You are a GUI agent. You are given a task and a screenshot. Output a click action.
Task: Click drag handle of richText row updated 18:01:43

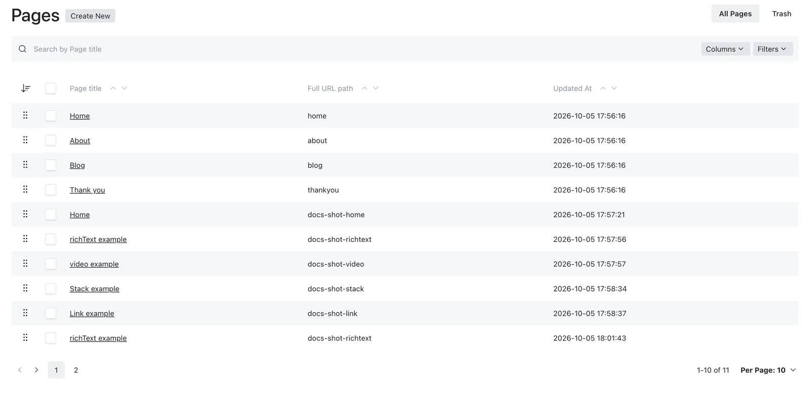tap(25, 338)
